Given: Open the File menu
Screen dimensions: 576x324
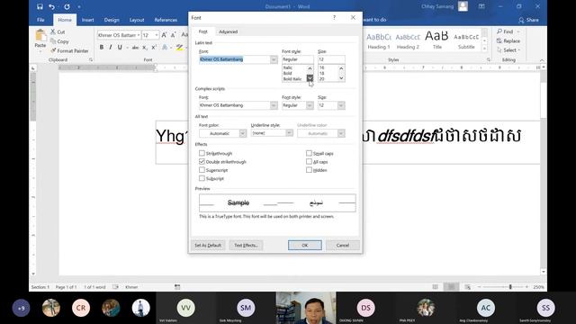Looking at the screenshot, I should coord(40,20).
